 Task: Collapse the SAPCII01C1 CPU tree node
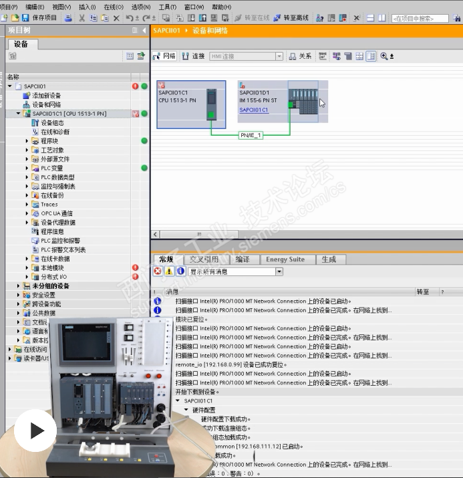18,114
